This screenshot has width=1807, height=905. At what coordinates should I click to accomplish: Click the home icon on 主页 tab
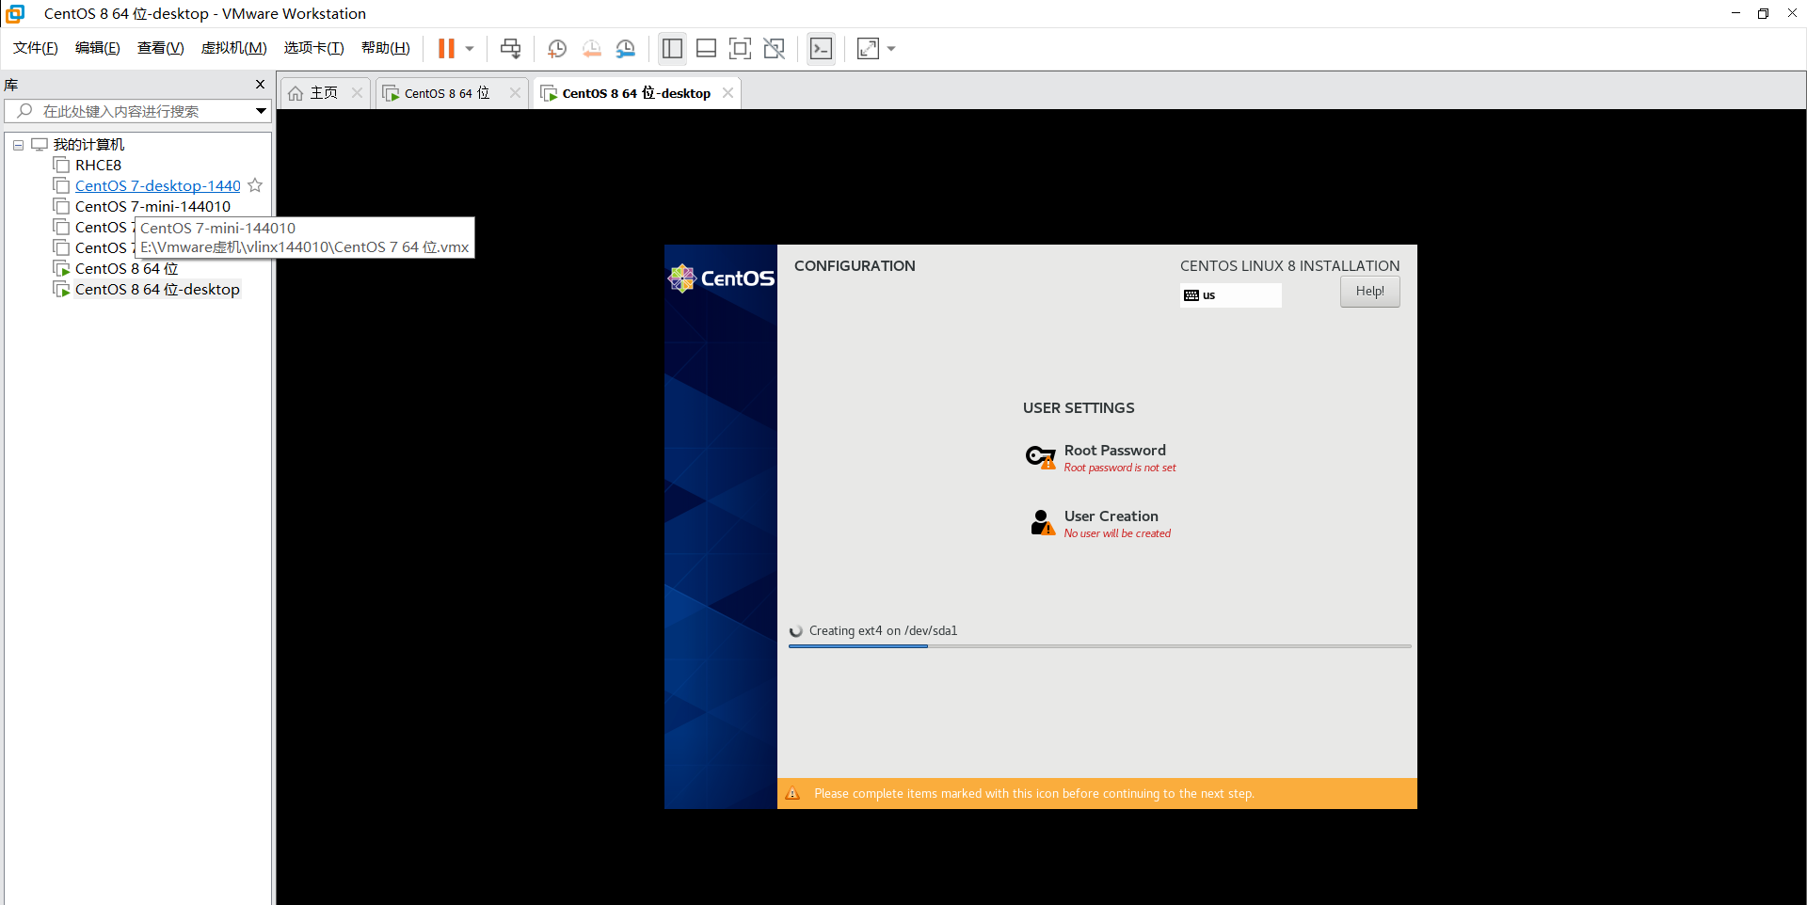coord(296,93)
